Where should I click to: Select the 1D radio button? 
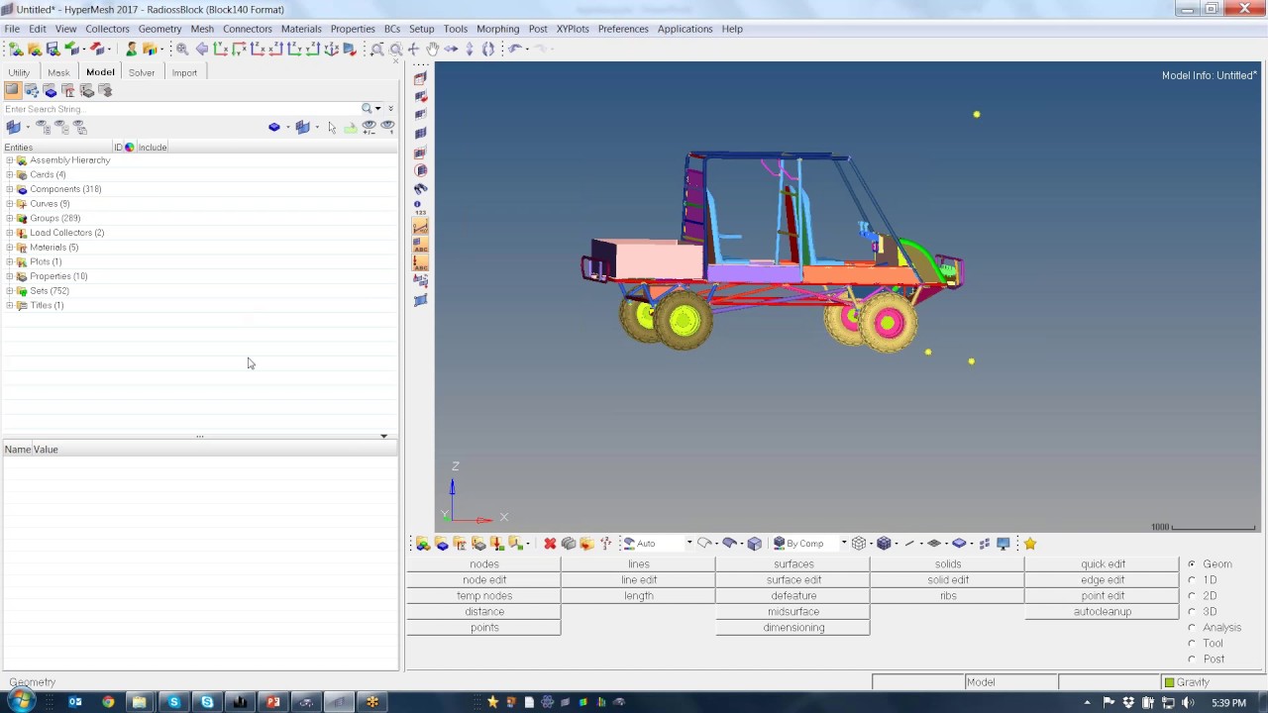[1192, 580]
